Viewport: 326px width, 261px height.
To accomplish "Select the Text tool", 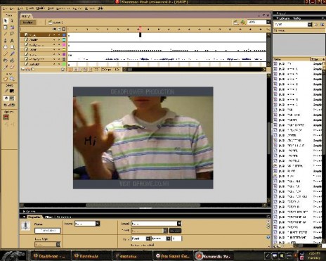I will click(x=12, y=41).
